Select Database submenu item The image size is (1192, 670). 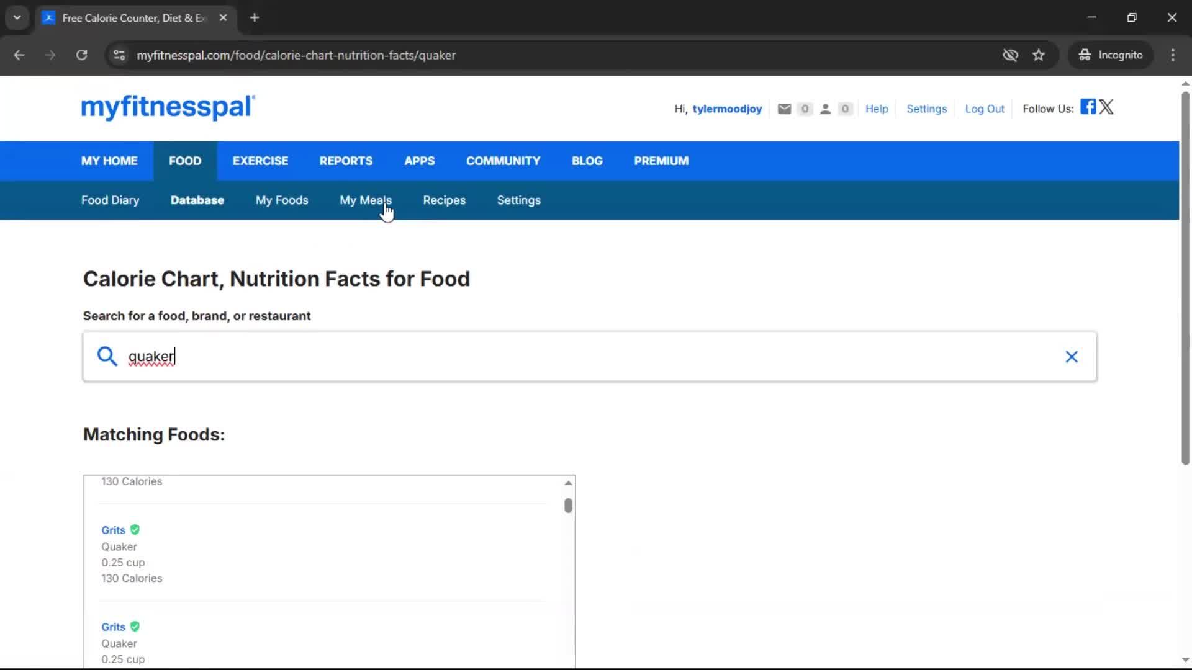pyautogui.click(x=197, y=200)
